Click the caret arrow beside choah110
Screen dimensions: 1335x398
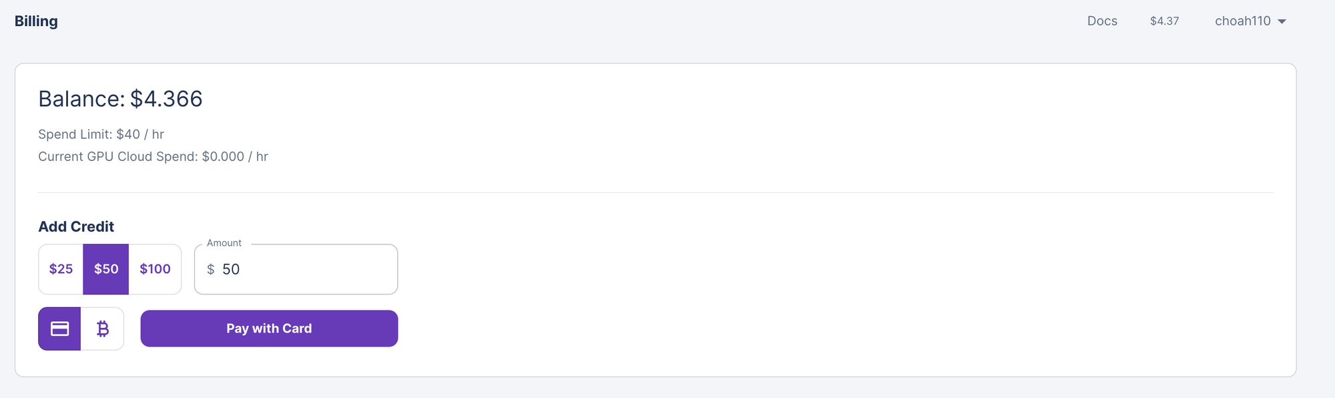(x=1282, y=21)
